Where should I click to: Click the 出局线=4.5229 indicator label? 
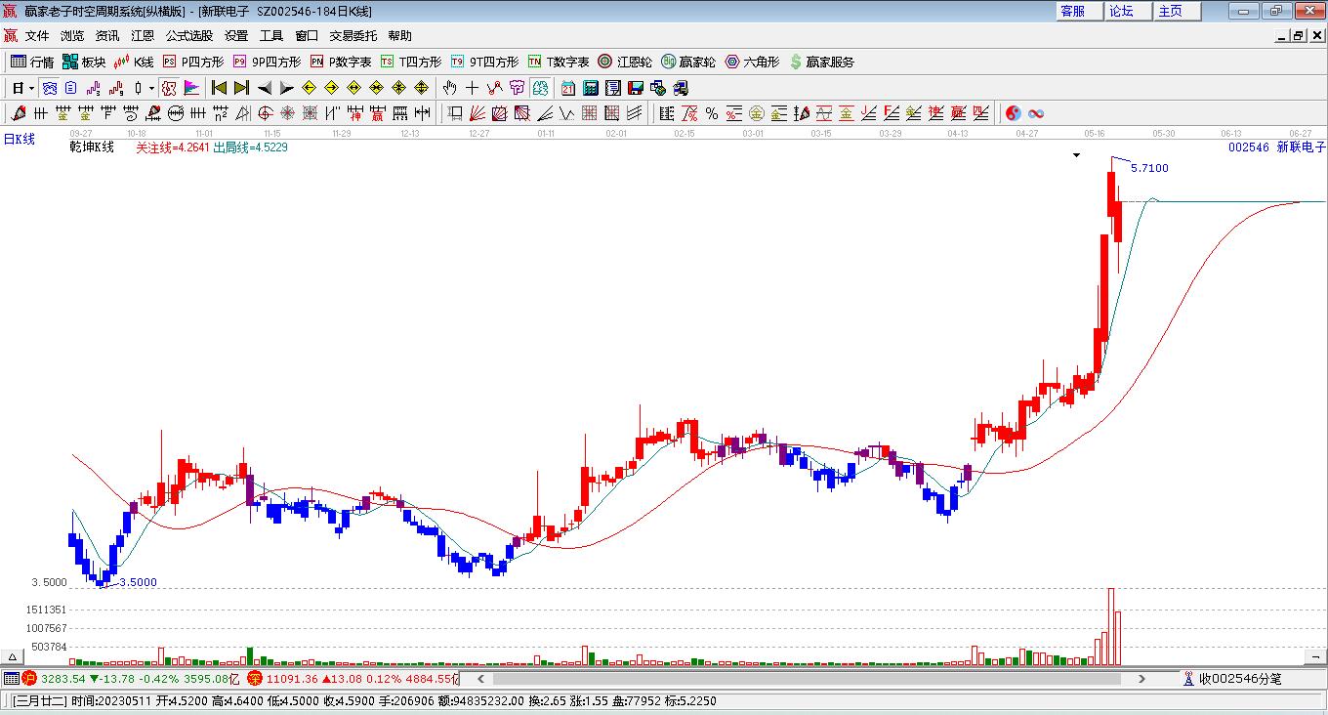click(250, 147)
